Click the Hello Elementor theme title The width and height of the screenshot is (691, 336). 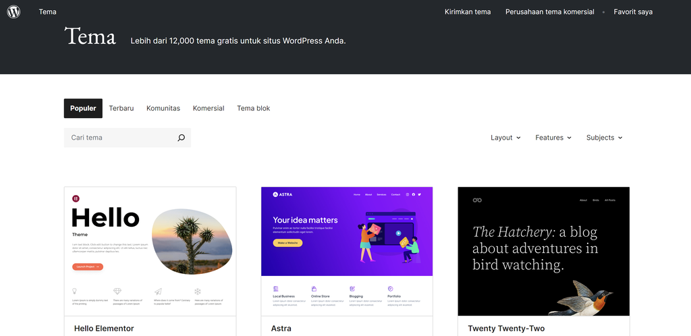pos(104,329)
